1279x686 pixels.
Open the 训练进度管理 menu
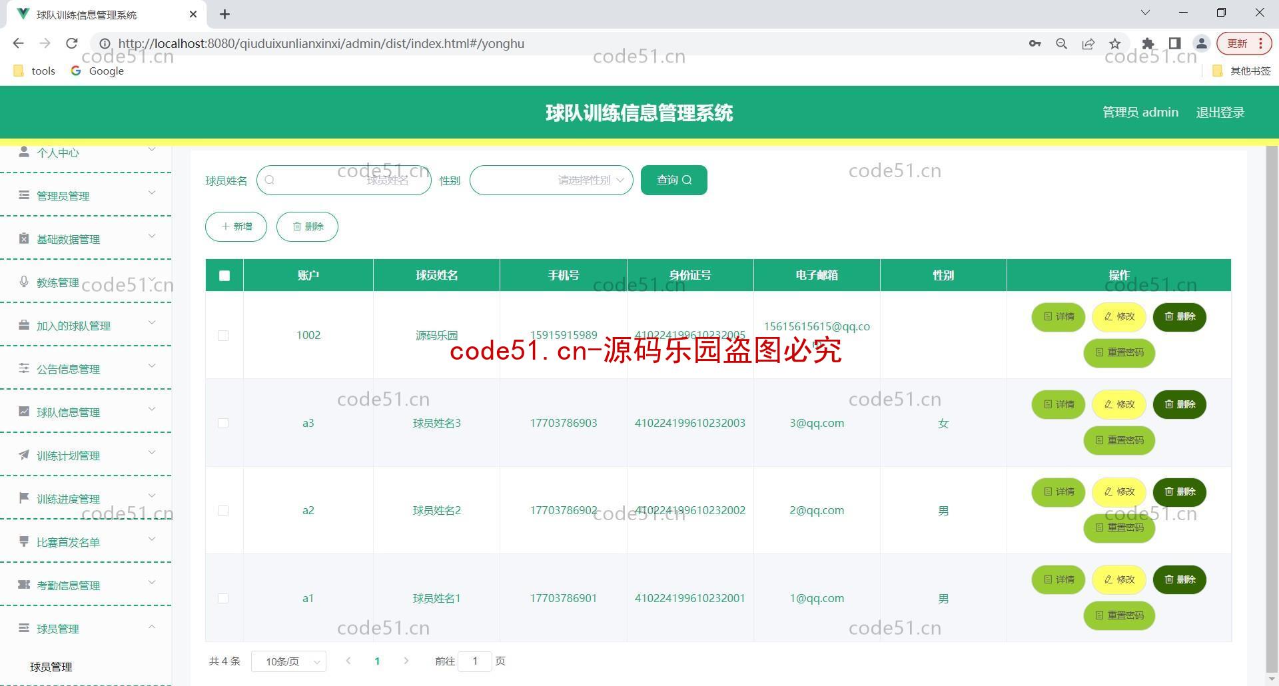85,498
